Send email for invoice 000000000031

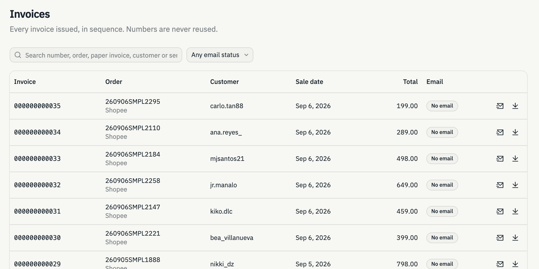point(500,211)
